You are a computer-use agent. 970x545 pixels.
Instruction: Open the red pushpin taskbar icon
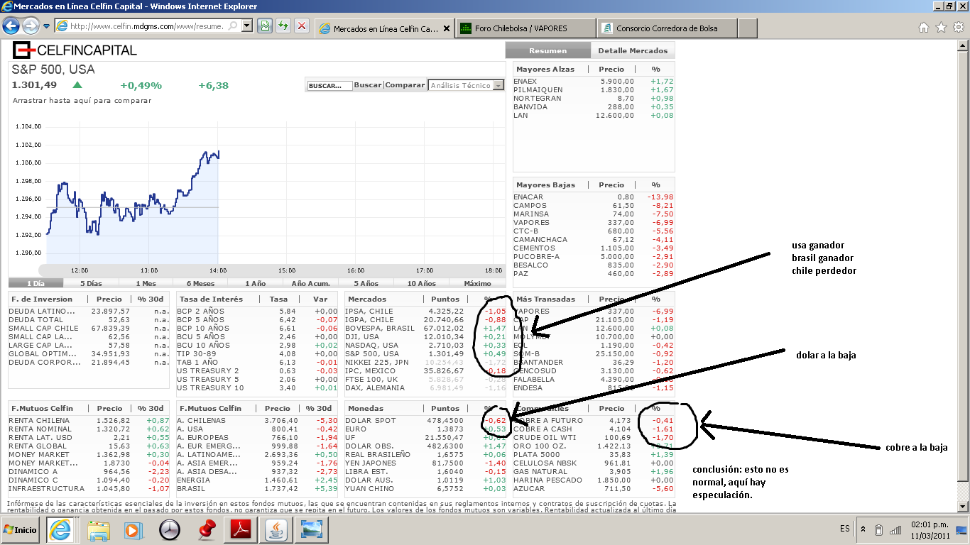[205, 530]
